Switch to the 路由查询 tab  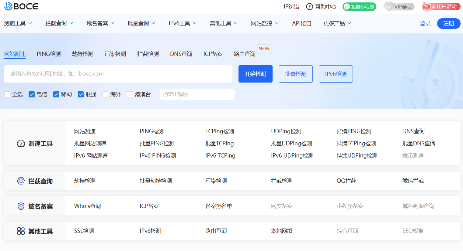(x=245, y=54)
